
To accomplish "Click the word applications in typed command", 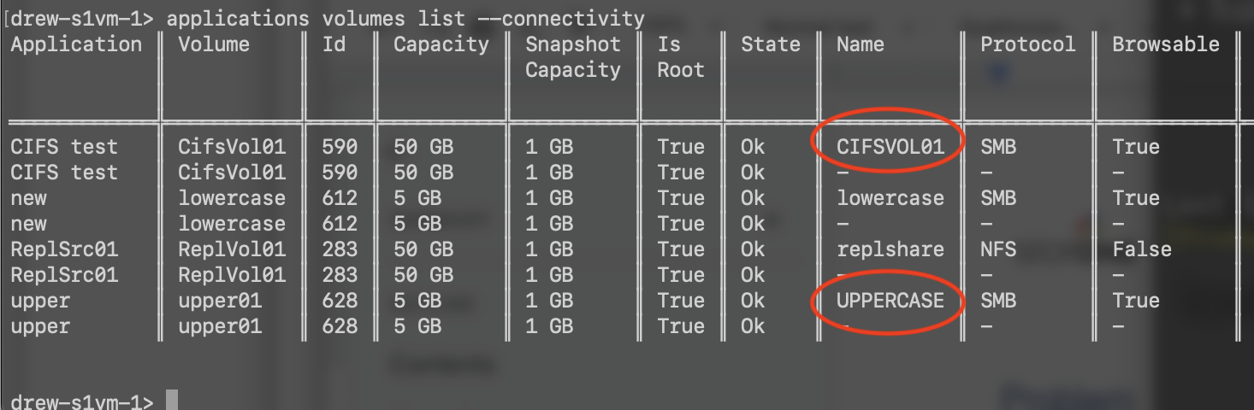I will (x=238, y=18).
